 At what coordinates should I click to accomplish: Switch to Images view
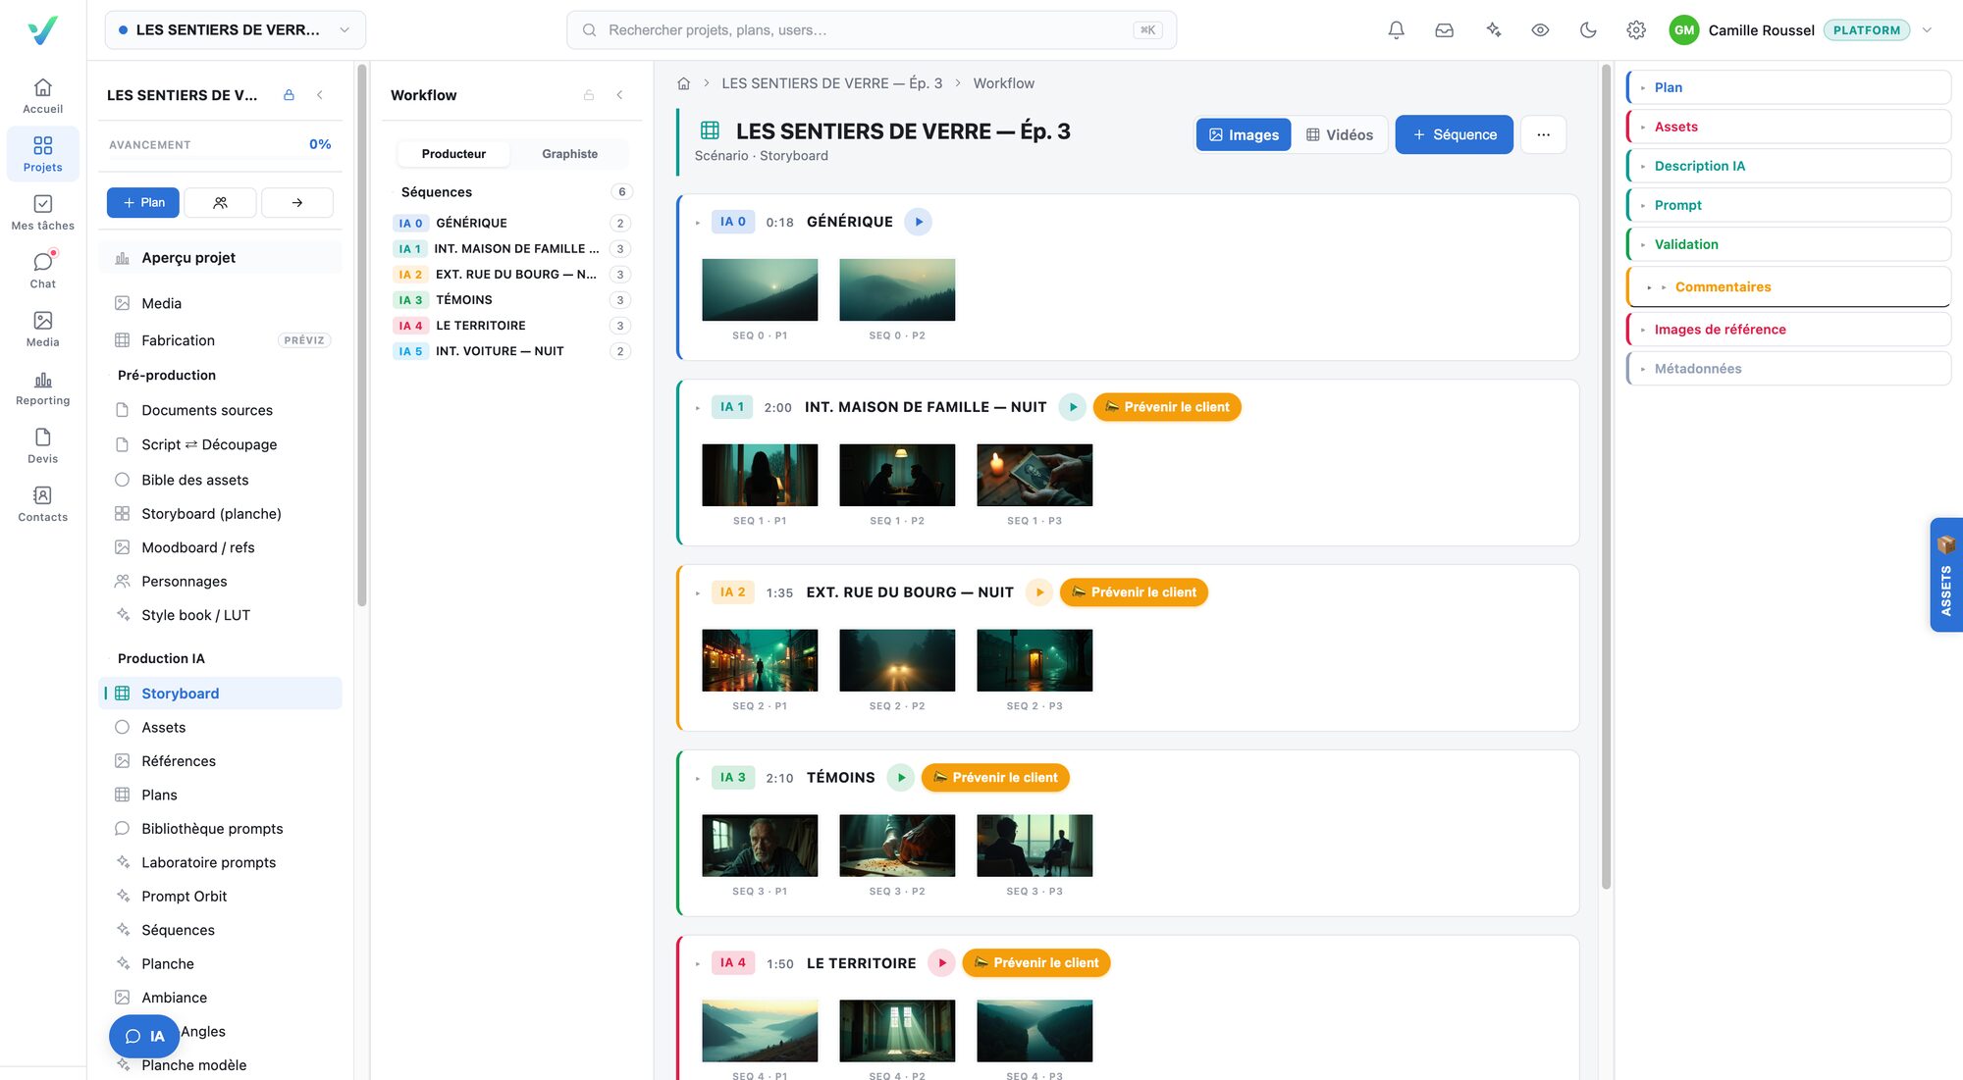pos(1244,134)
